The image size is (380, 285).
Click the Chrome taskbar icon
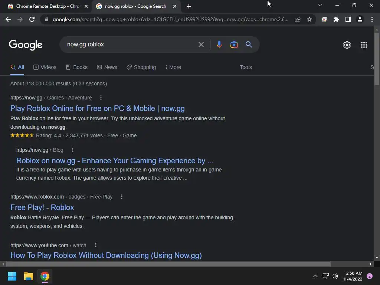click(x=45, y=276)
